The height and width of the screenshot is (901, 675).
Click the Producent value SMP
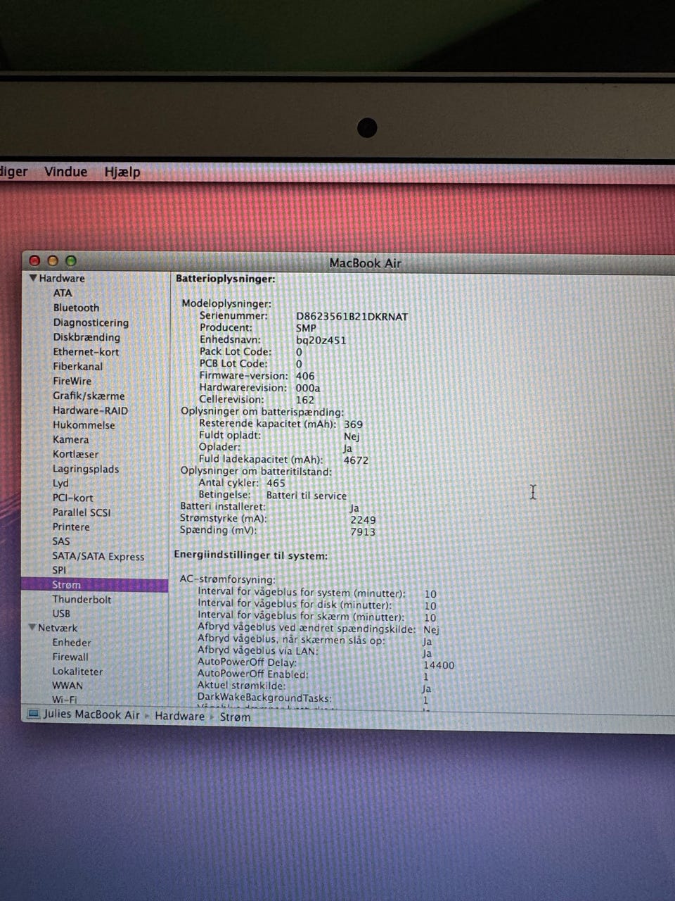point(306,328)
